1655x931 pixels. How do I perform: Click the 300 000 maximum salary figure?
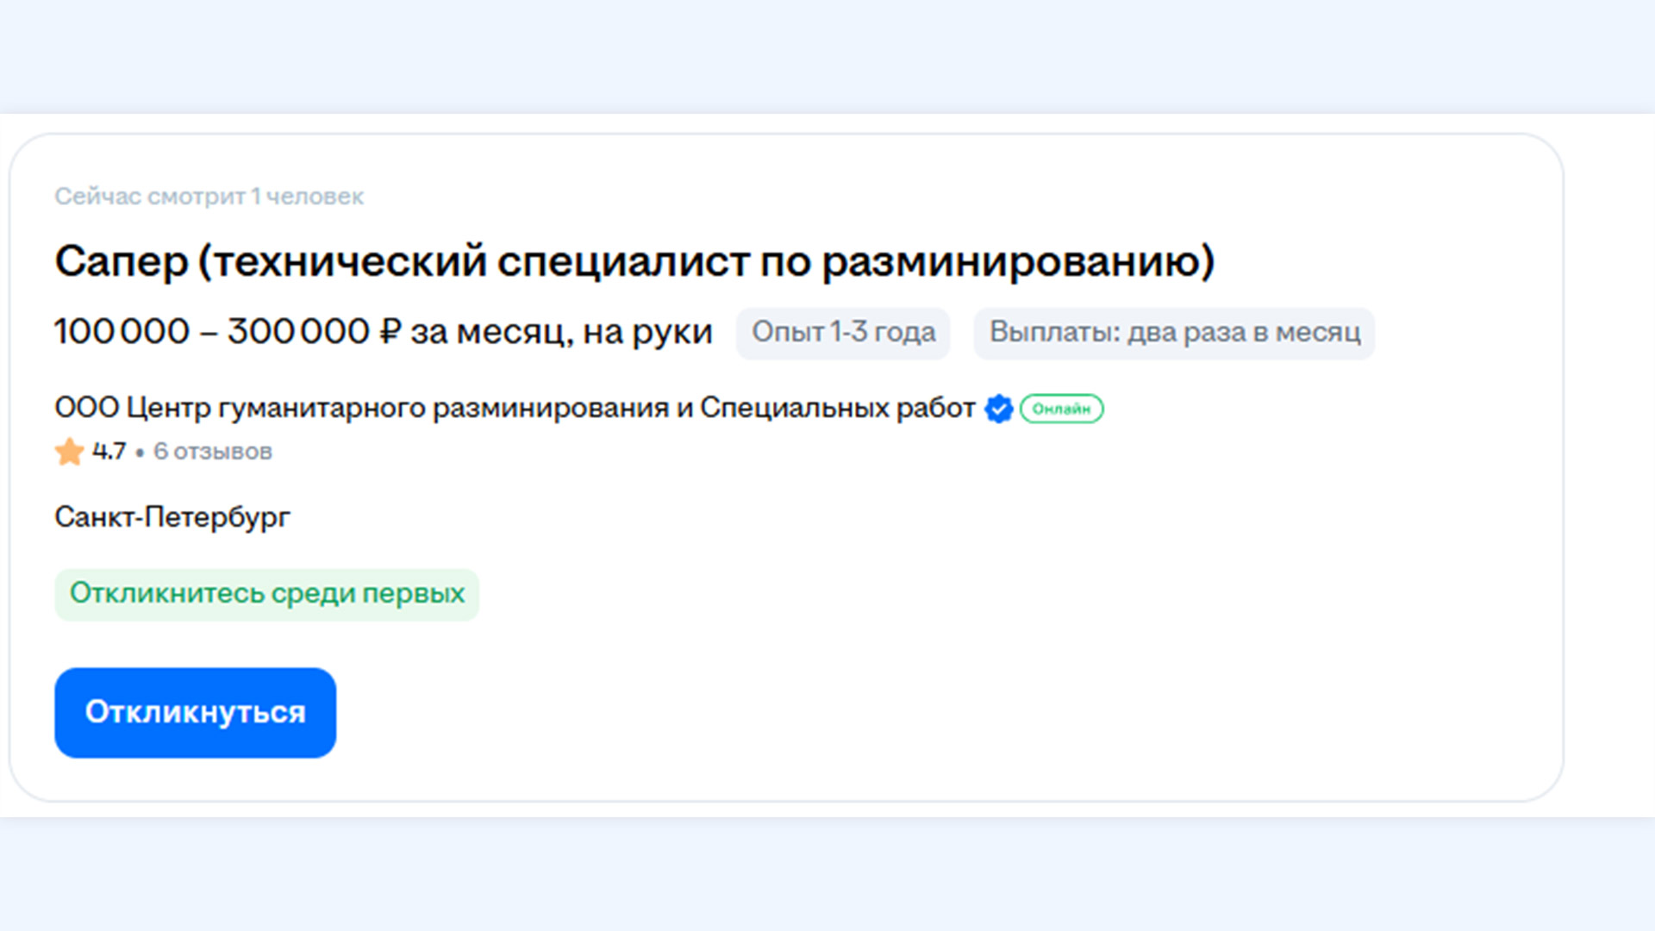click(x=298, y=332)
